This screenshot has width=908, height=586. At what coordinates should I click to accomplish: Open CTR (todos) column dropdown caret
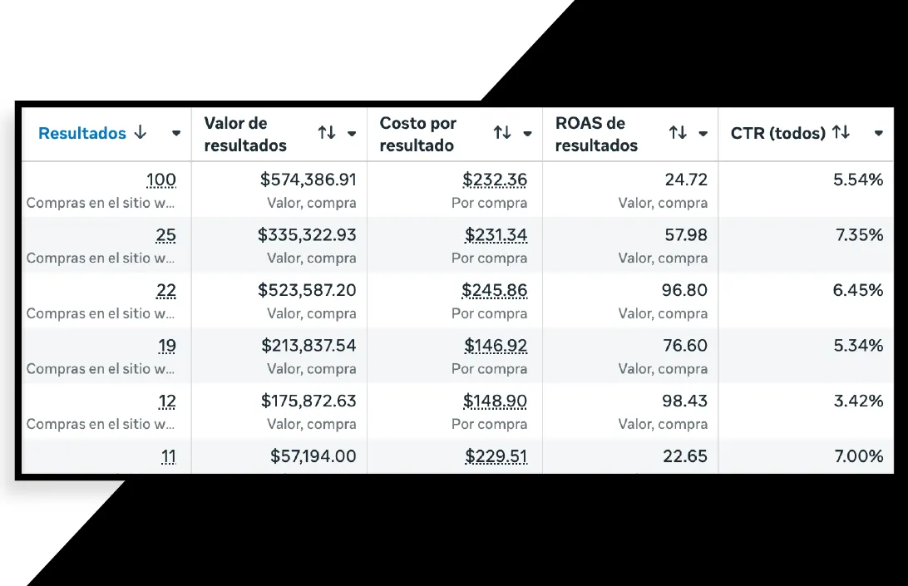point(878,133)
